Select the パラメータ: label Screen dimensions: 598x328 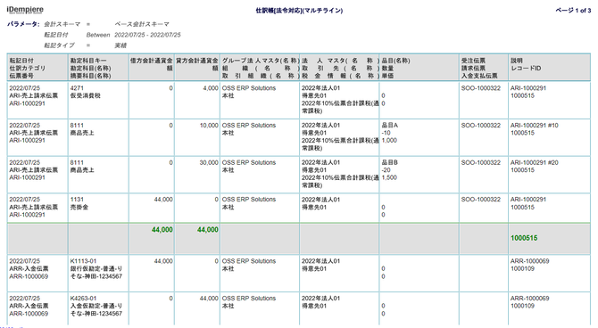pyautogui.click(x=23, y=24)
